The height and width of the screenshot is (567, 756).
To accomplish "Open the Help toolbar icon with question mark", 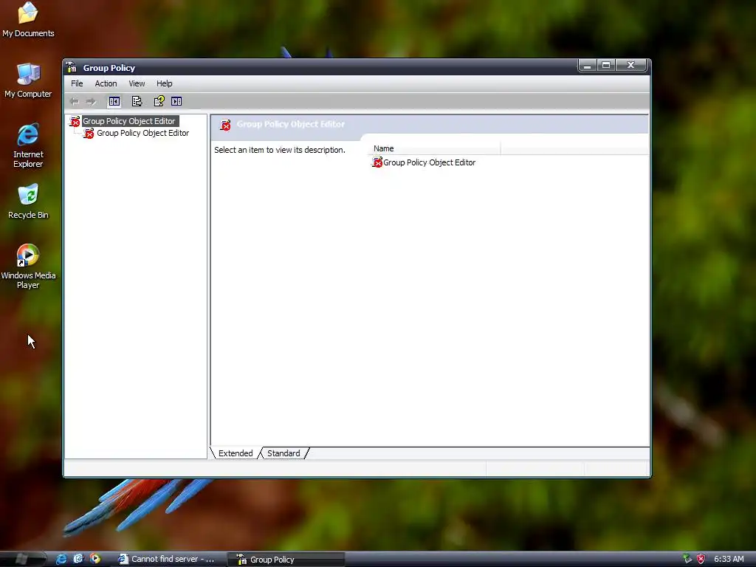I will 159,101.
